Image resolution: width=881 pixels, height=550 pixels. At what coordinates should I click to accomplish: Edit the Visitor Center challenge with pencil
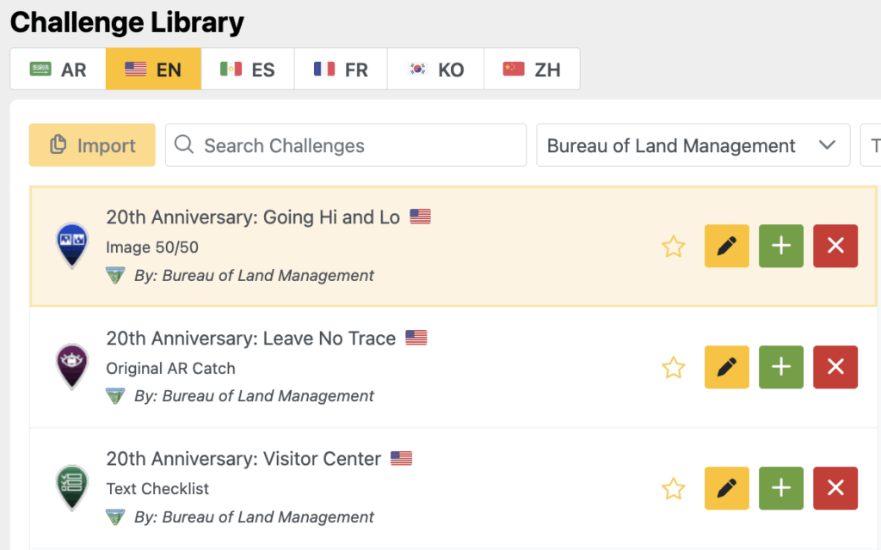[726, 488]
